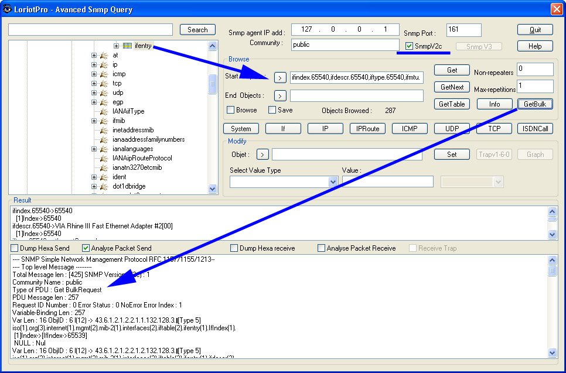Viewport: 566px width, 373px height.
Task: Click the LoriotPro icon in the title bar
Action: point(7,9)
